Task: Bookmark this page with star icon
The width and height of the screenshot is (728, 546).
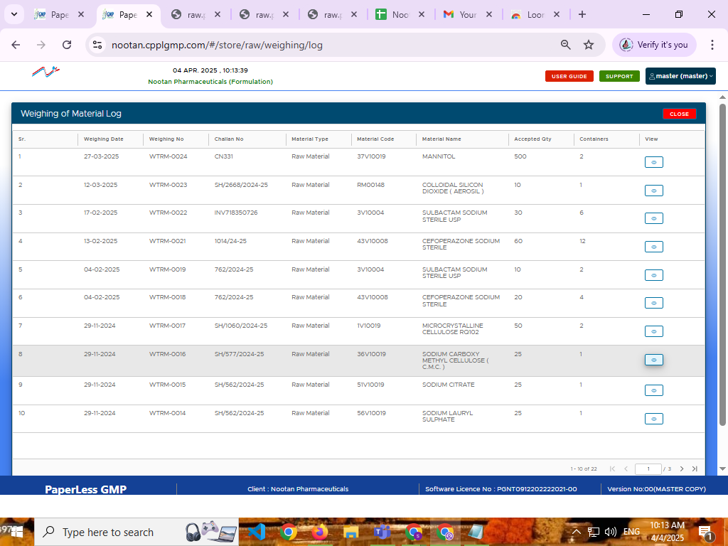Action: click(589, 45)
